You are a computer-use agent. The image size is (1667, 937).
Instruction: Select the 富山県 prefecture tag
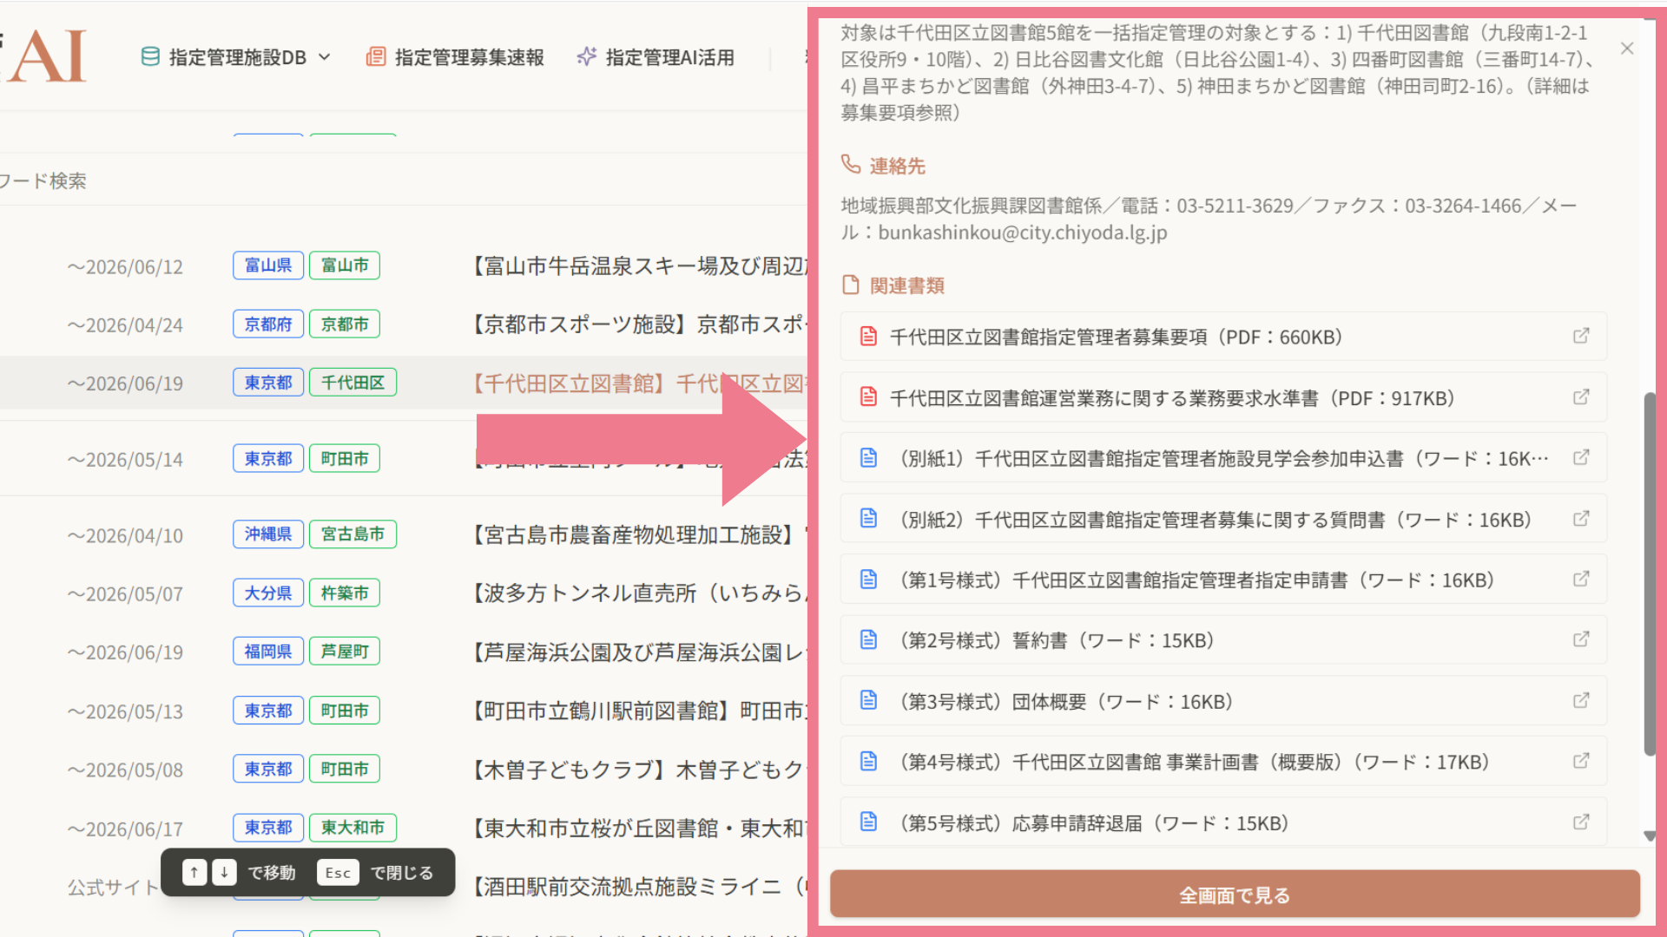point(268,265)
